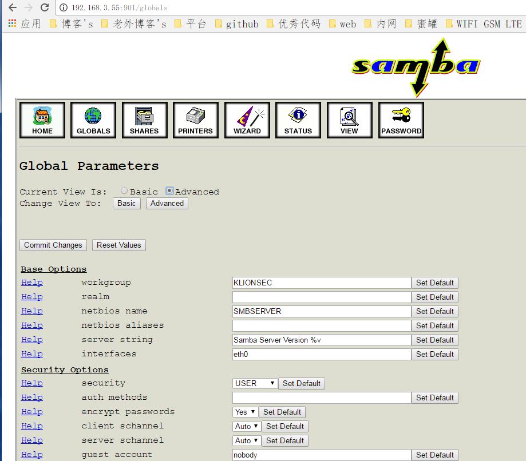
Task: Click the VIEW config icon
Action: click(x=349, y=120)
